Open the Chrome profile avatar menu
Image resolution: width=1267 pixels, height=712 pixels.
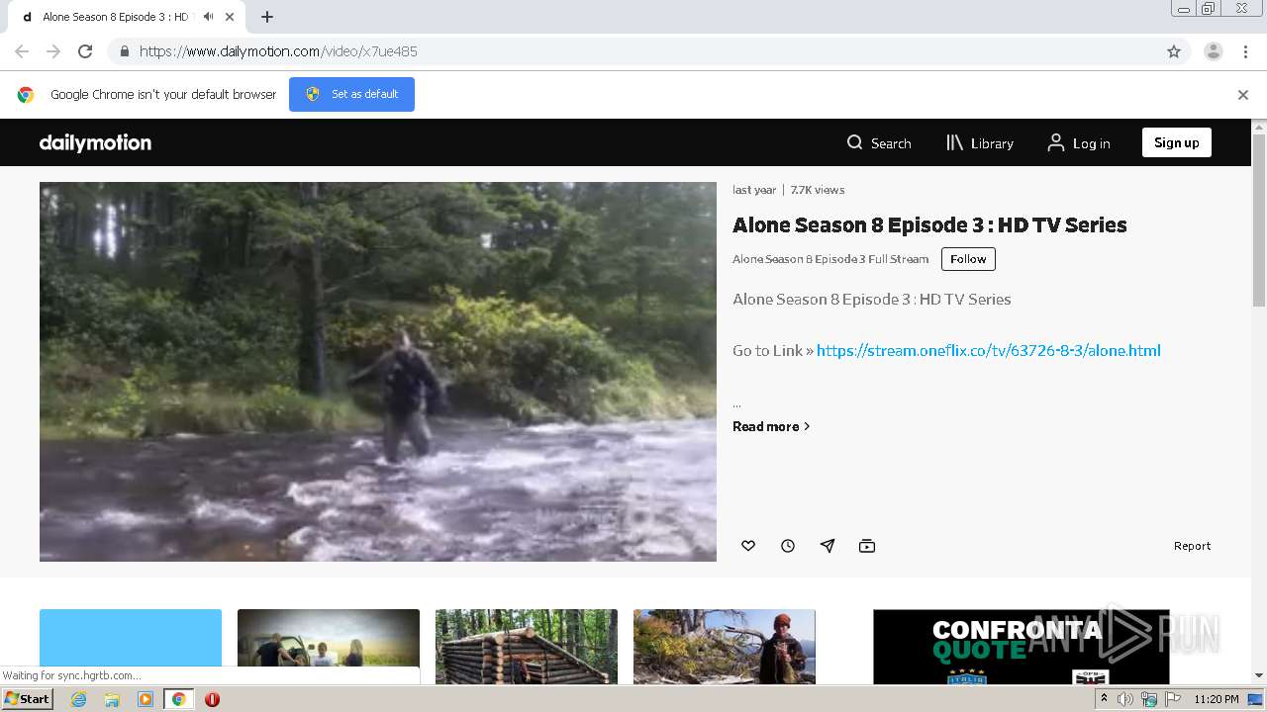1213,51
